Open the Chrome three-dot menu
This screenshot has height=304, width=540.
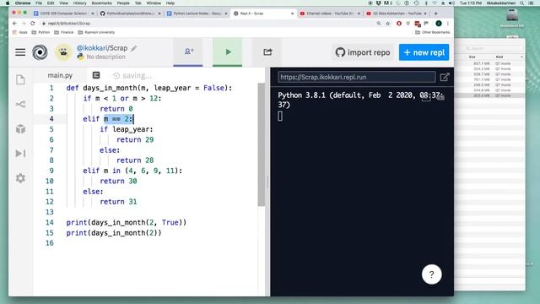point(448,24)
